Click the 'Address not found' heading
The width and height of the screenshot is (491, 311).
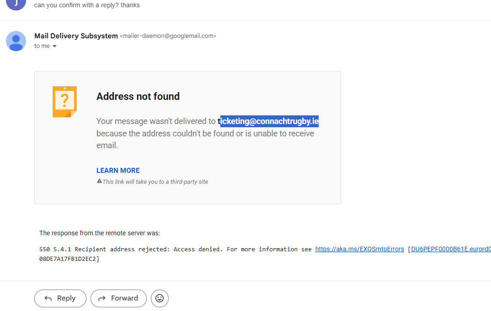point(138,97)
